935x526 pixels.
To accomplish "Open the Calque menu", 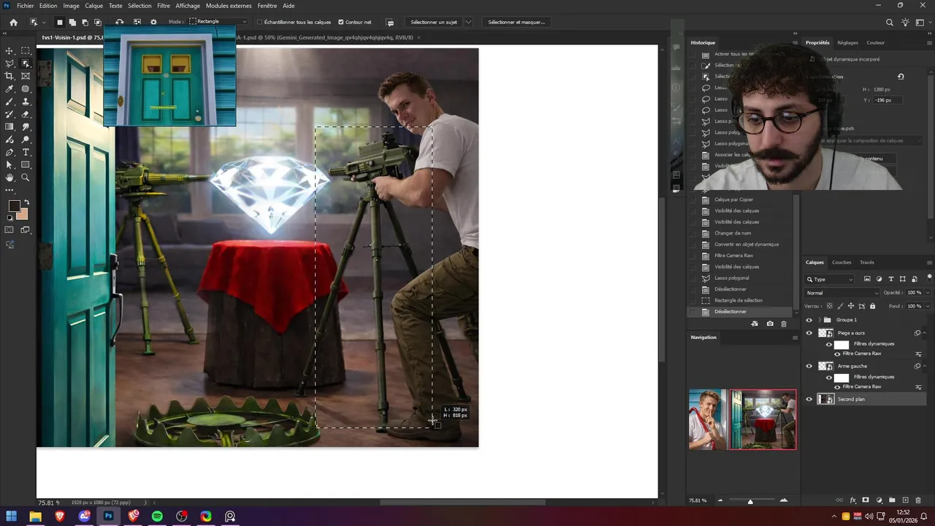I will [x=94, y=6].
